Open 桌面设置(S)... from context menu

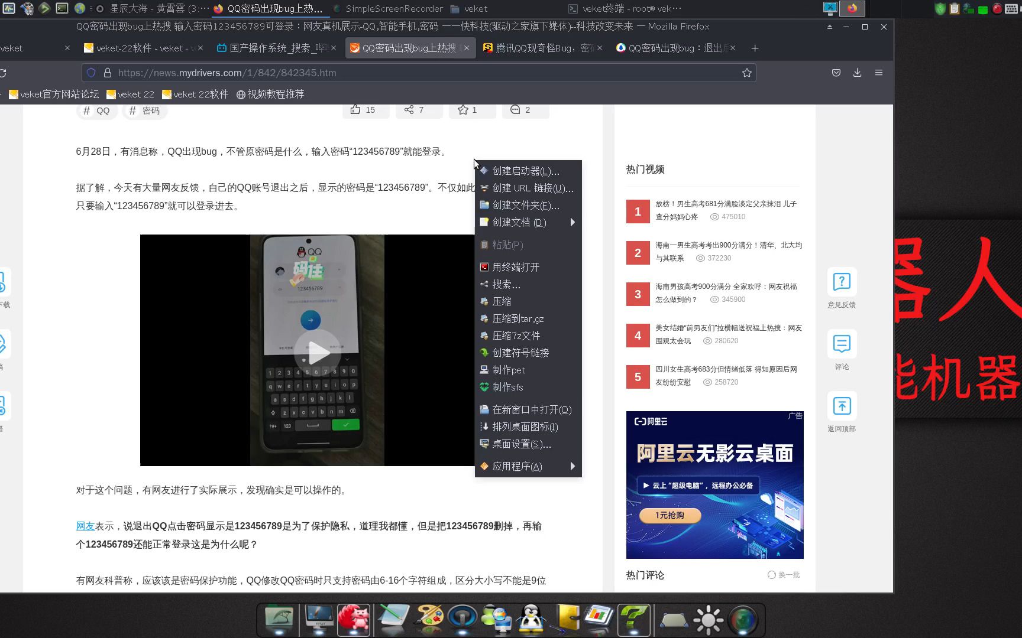(x=528, y=444)
